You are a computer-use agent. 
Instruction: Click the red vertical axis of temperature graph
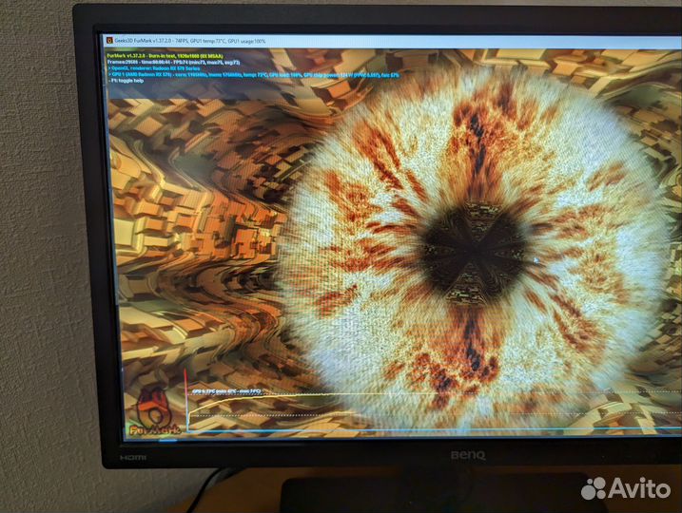coord(187,410)
